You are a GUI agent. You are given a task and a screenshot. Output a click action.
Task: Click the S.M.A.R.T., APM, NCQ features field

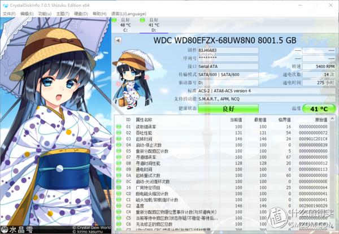click(267, 99)
